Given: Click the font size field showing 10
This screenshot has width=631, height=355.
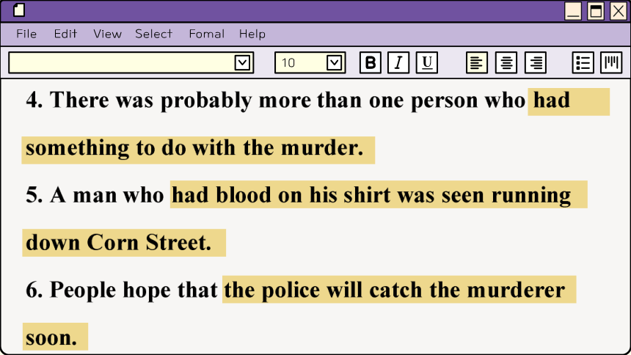Looking at the screenshot, I should [310, 63].
